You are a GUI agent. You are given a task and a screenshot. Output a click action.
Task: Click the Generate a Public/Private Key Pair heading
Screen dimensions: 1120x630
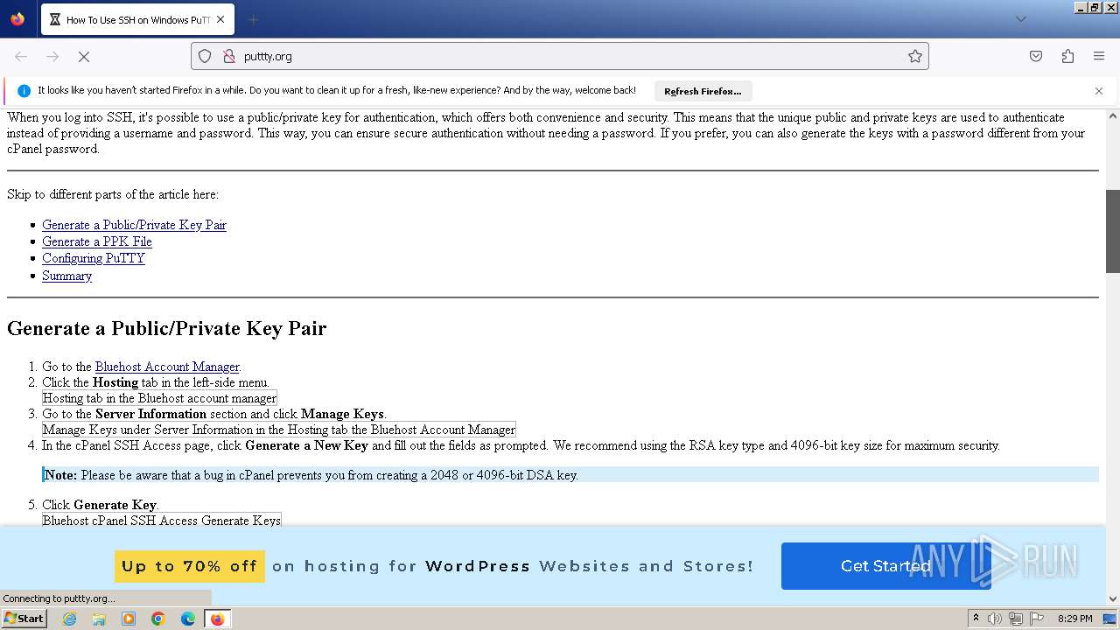pos(167,328)
